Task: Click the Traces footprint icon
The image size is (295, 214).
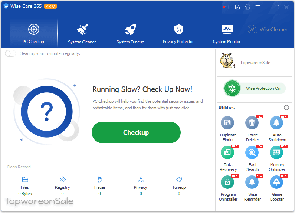Action: point(99,180)
